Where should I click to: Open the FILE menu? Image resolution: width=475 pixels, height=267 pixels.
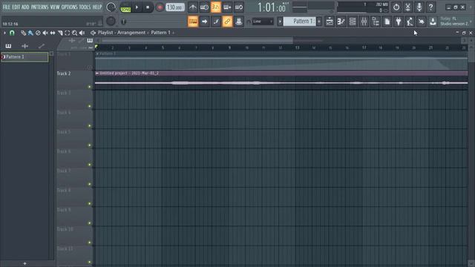pyautogui.click(x=6, y=7)
